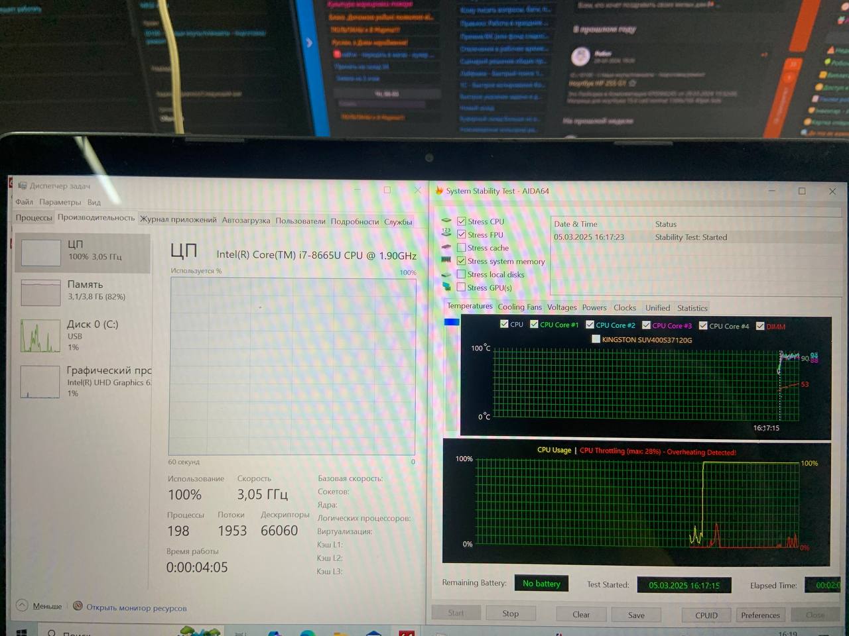The image size is (849, 636).
Task: Select the Производительность tab
Action: pos(96,217)
